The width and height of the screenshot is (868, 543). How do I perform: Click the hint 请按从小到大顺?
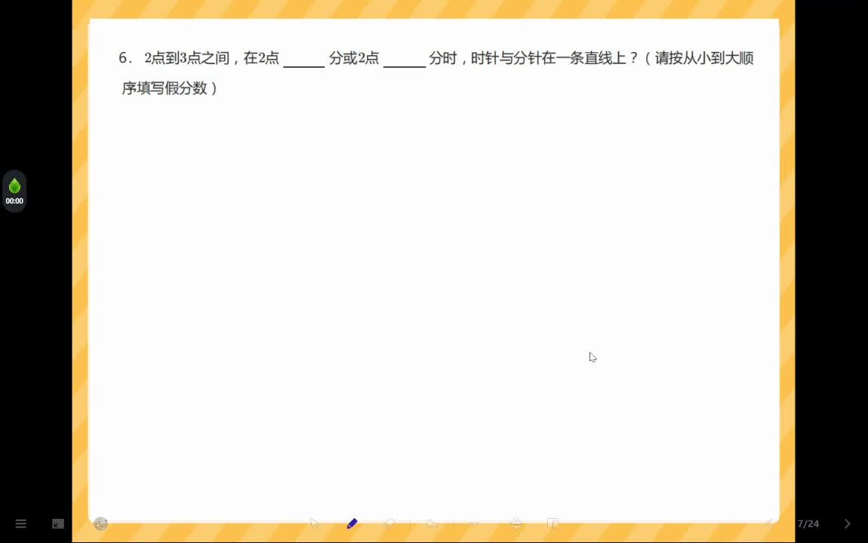[704, 58]
